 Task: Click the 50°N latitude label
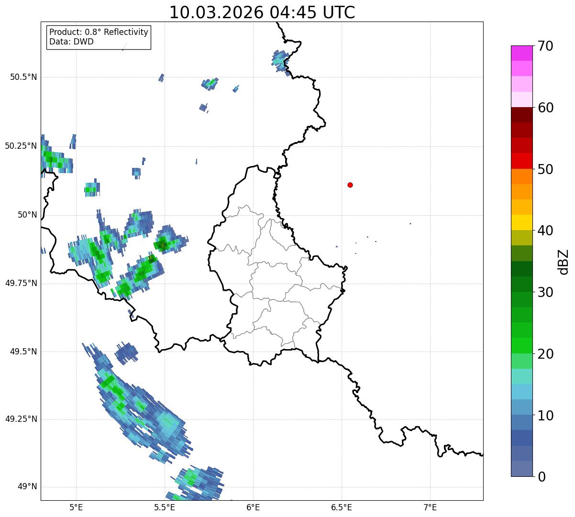28,215
